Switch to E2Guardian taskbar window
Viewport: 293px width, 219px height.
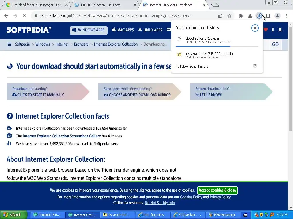[188, 215]
